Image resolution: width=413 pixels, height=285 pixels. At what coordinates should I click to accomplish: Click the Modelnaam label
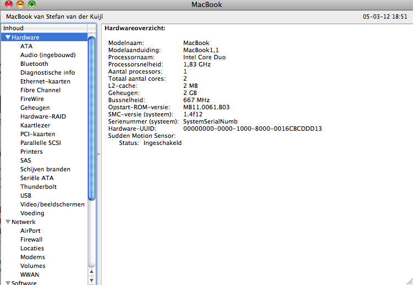[x=126, y=43]
